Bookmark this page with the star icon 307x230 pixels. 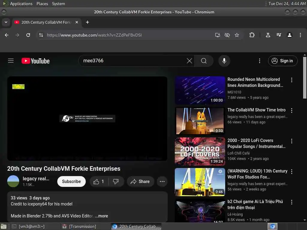click(x=237, y=35)
